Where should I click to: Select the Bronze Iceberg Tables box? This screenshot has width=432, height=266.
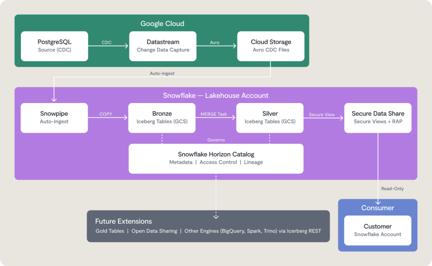click(162, 118)
